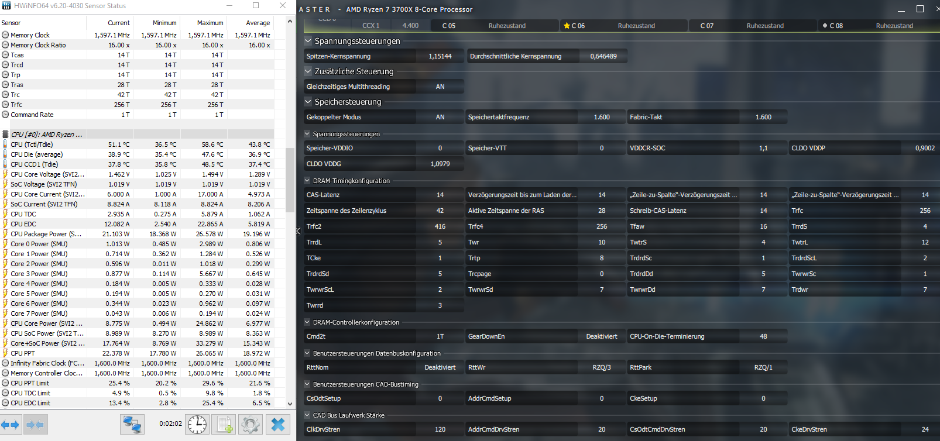The height and width of the screenshot is (441, 940).
Task: Toggle GearDownEn Deaktiviert setting
Action: click(602, 336)
